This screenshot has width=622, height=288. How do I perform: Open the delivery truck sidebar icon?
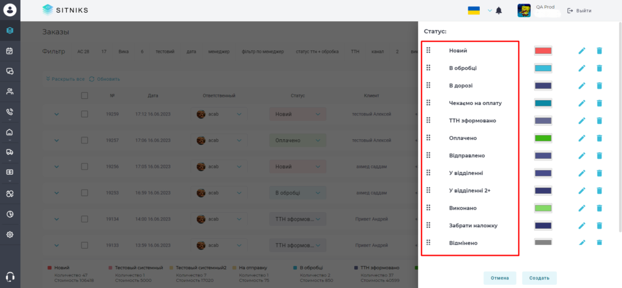tap(10, 151)
